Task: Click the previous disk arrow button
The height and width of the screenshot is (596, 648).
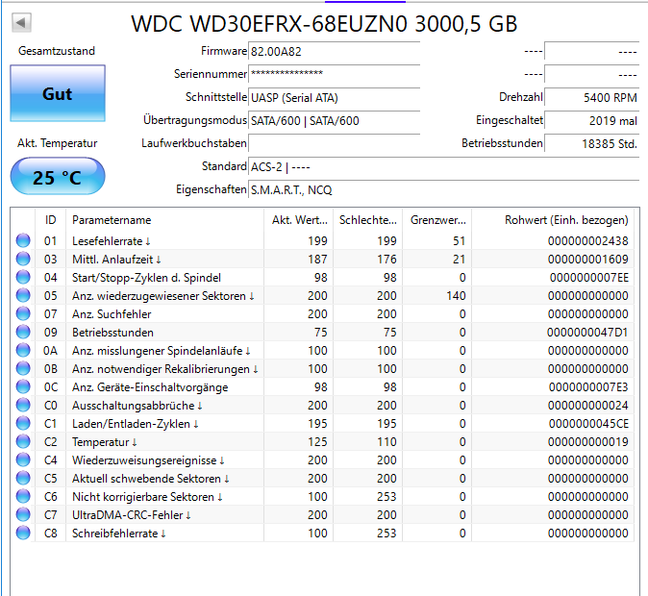Action: (x=21, y=22)
